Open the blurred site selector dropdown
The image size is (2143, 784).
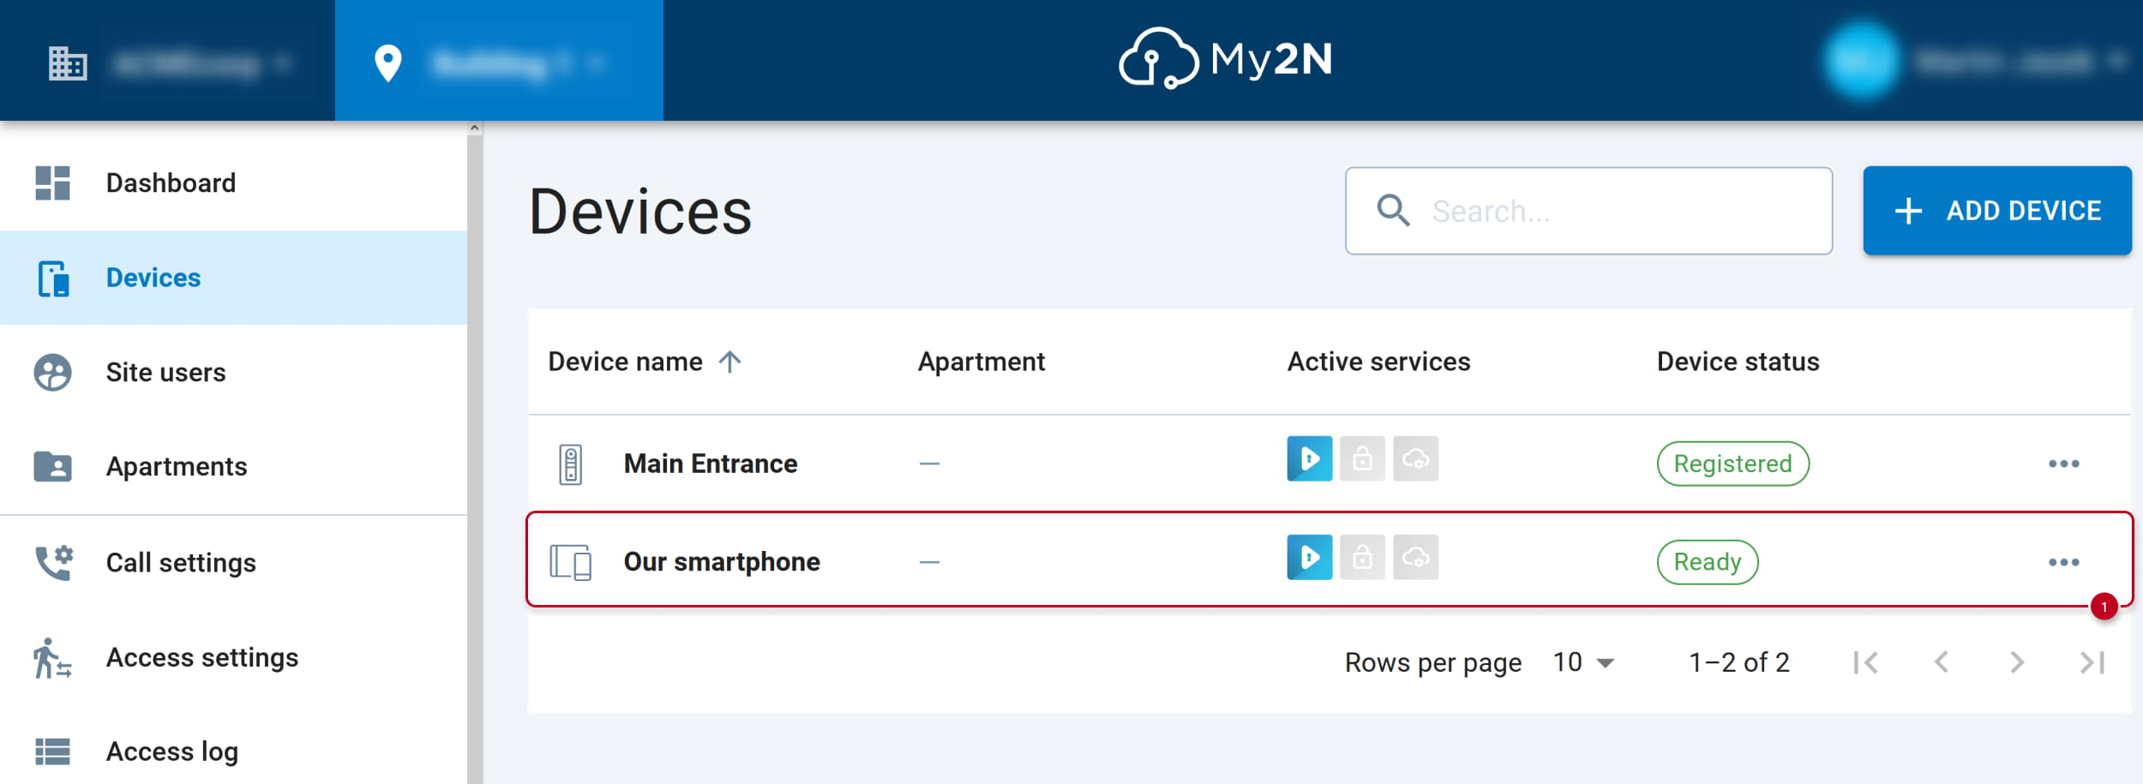(x=519, y=63)
